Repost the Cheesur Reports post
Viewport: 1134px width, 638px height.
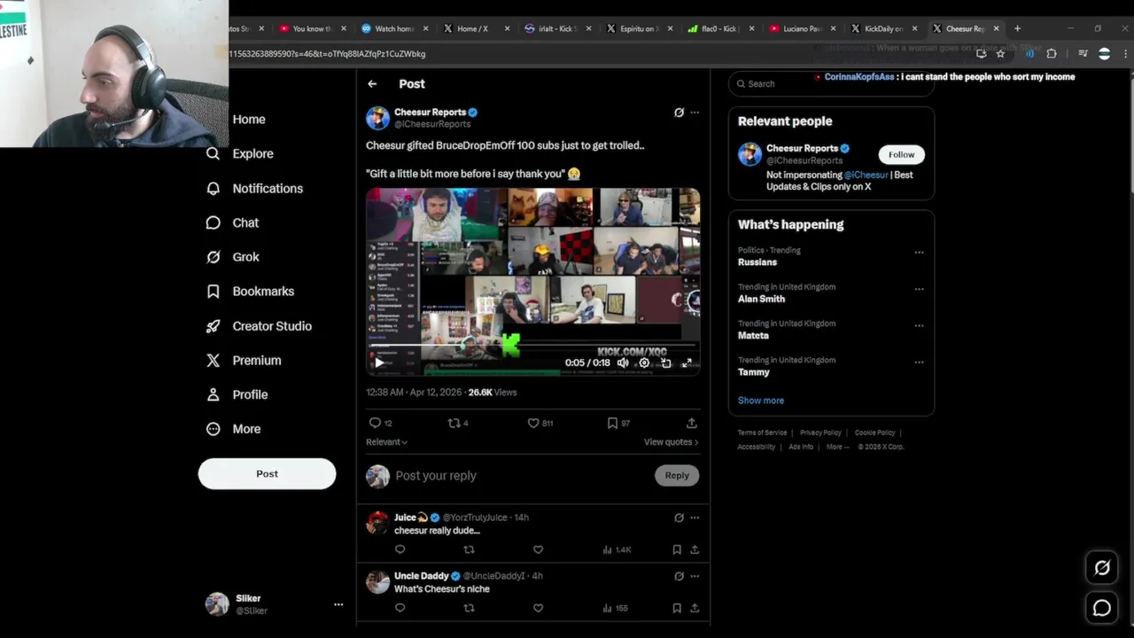point(454,423)
